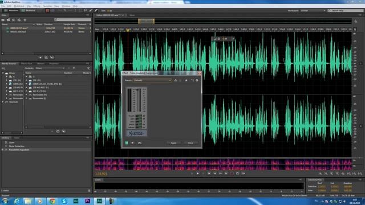Click Insert into Multitrack icon in Files panel
This screenshot has width=365, height=205.
19,20
